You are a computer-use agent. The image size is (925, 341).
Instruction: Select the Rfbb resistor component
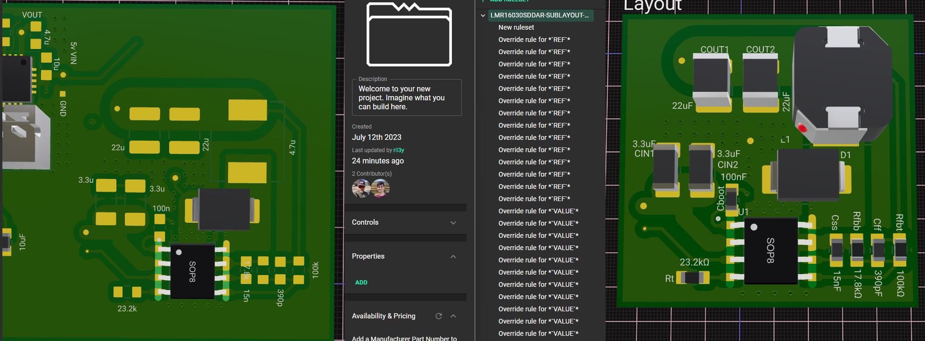[857, 250]
